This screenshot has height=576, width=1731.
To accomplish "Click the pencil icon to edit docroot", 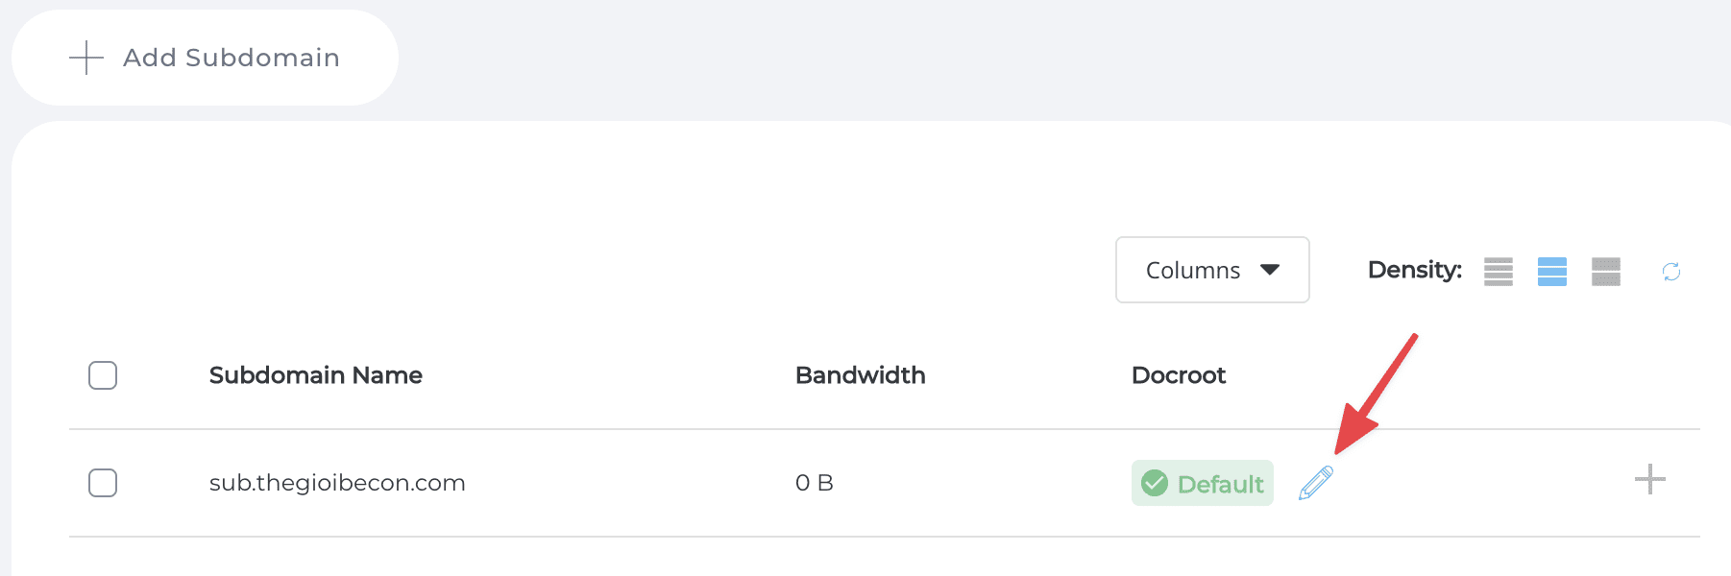I will pos(1314,483).
